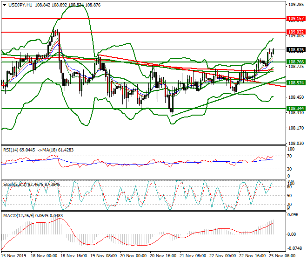Viewport: 307px width, 261px height.
Task: Select the MA(18) 61.4283 label
Action: click(x=58, y=150)
